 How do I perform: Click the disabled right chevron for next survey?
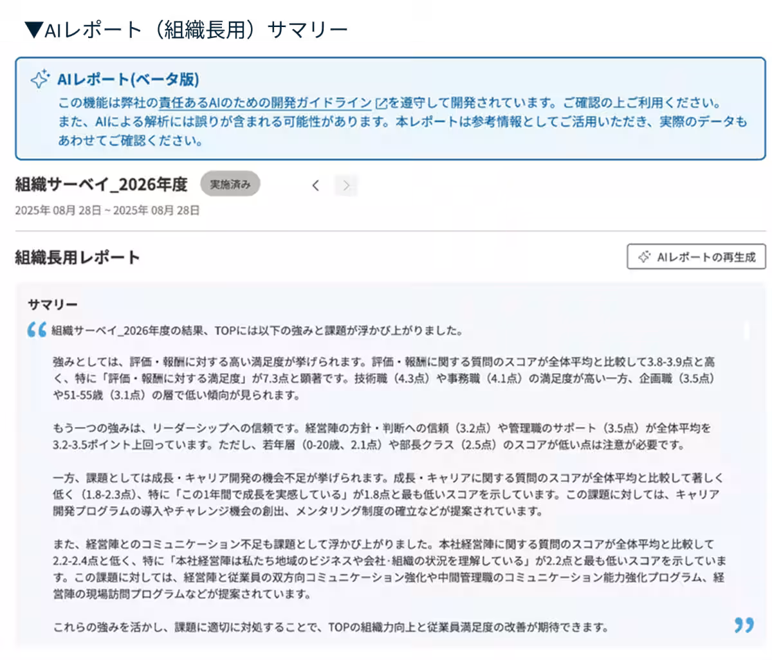[347, 185]
